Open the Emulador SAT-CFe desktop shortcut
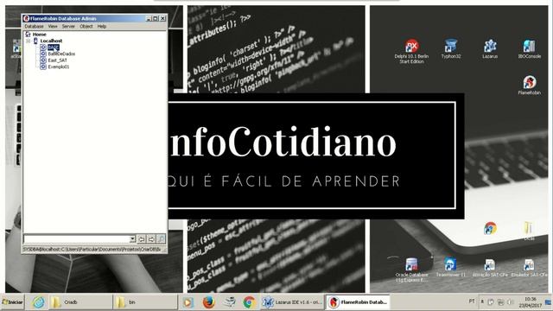 [x=529, y=267]
